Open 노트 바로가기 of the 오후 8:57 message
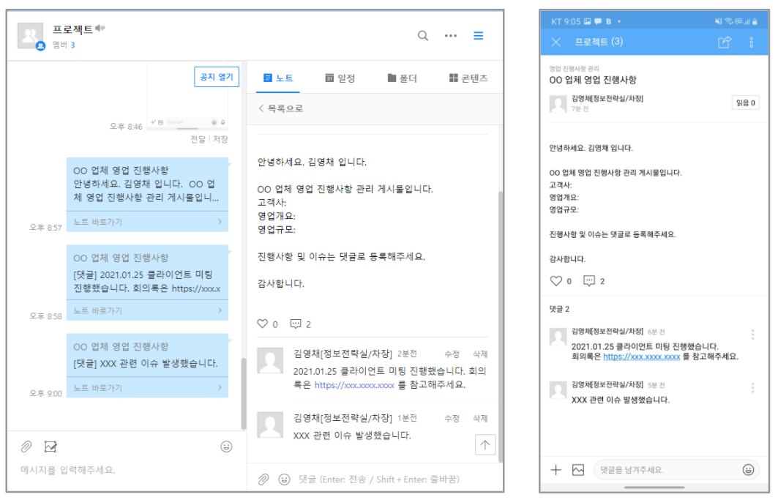This screenshot has width=778, height=500. 147,222
